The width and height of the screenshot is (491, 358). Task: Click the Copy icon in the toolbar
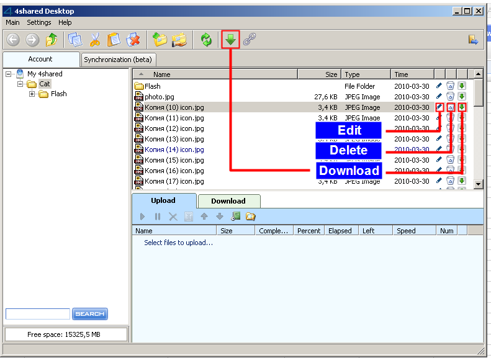coord(75,40)
